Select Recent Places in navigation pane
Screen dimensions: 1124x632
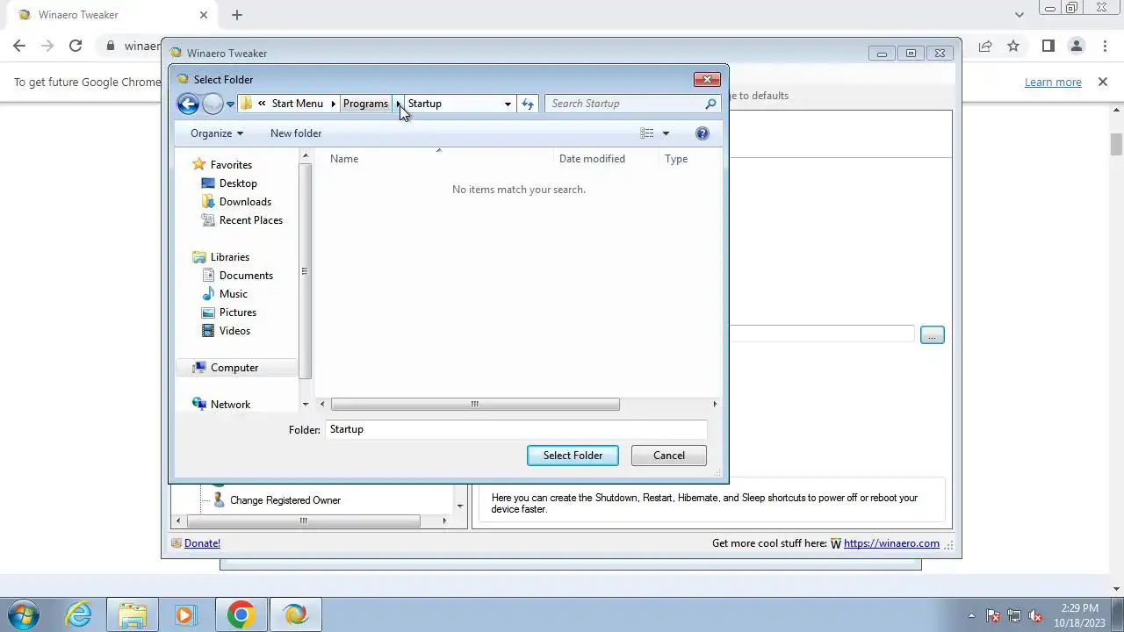251,220
